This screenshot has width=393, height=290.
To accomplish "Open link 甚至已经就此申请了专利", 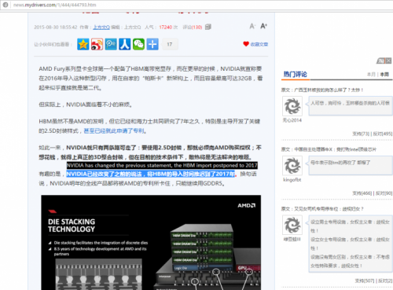I will tap(114, 130).
